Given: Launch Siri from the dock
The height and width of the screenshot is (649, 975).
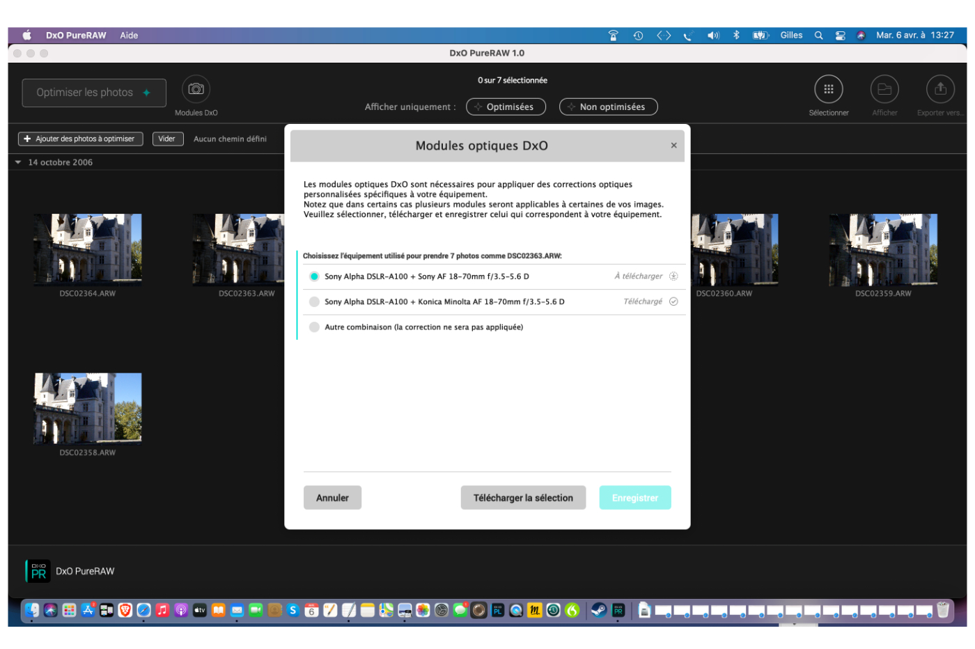Looking at the screenshot, I should (x=50, y=610).
